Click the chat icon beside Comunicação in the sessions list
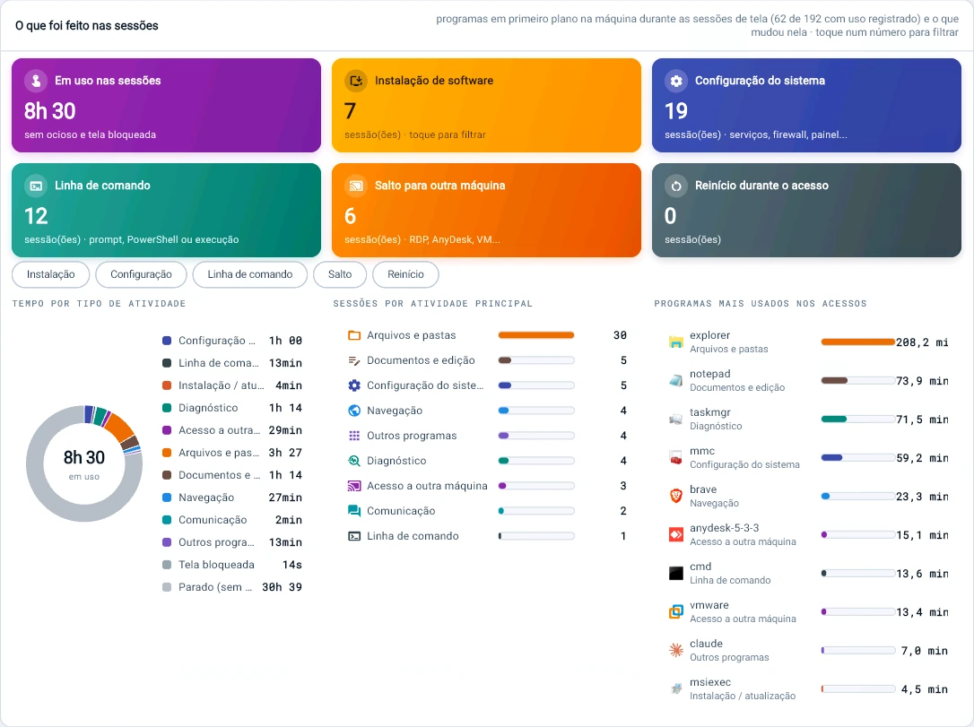Viewport: 974px width, 727px height. pos(354,511)
